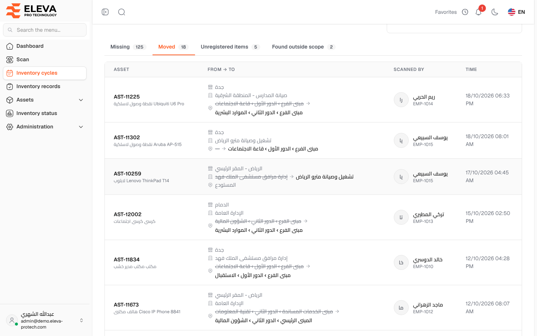Open Favorites in the top bar
This screenshot has width=537, height=336.
(x=446, y=12)
